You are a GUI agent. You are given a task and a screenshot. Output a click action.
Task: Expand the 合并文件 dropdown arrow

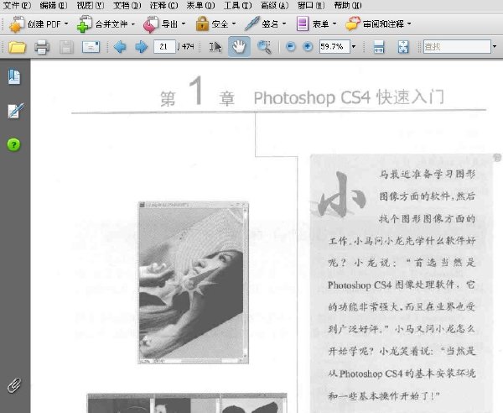click(x=132, y=24)
